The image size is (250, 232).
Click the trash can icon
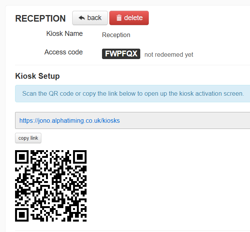119,18
